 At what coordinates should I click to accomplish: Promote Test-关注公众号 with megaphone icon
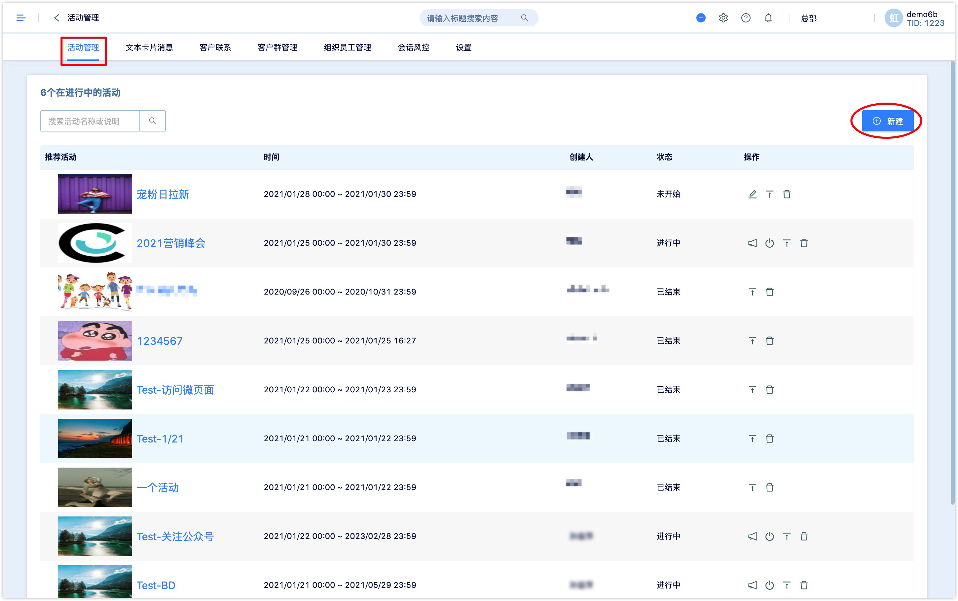[x=752, y=537]
